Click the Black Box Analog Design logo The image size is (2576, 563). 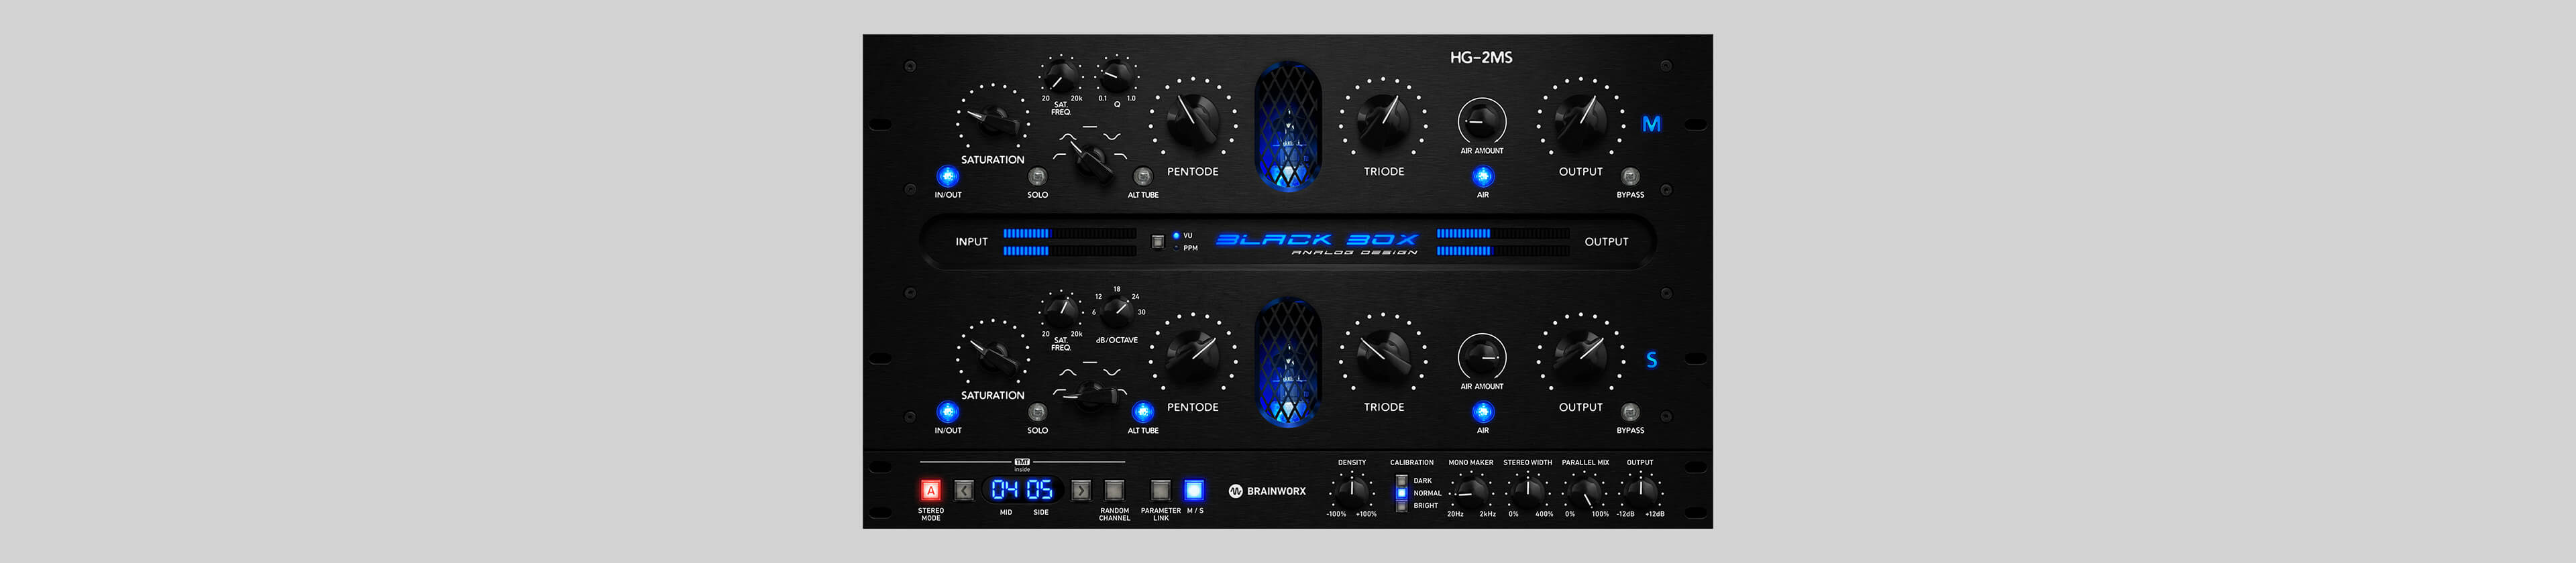(1317, 243)
